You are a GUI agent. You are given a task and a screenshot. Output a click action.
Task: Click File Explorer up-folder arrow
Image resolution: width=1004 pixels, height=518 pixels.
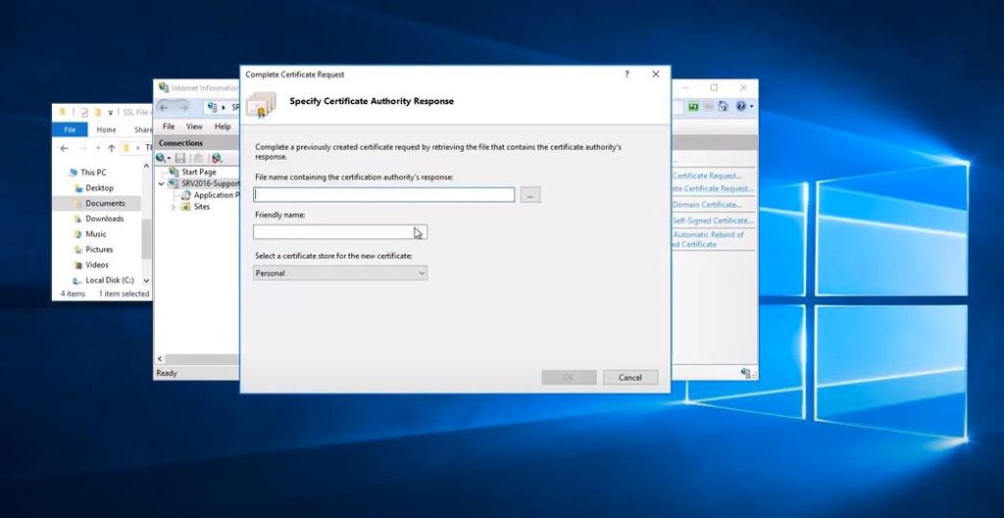(x=112, y=148)
